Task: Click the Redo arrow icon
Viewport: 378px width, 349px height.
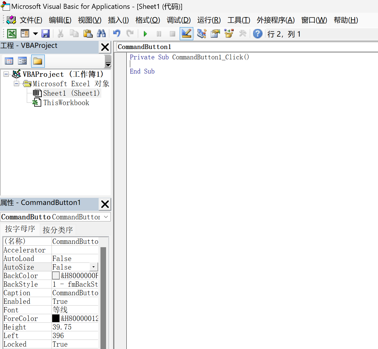Action: pyautogui.click(x=130, y=34)
